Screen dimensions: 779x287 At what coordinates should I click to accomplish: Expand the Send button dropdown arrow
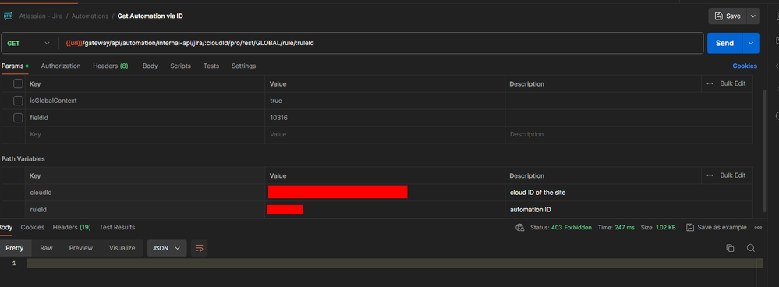(751, 43)
